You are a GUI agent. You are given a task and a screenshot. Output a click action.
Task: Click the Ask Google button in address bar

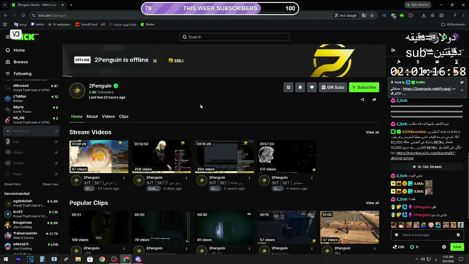pos(346,15)
